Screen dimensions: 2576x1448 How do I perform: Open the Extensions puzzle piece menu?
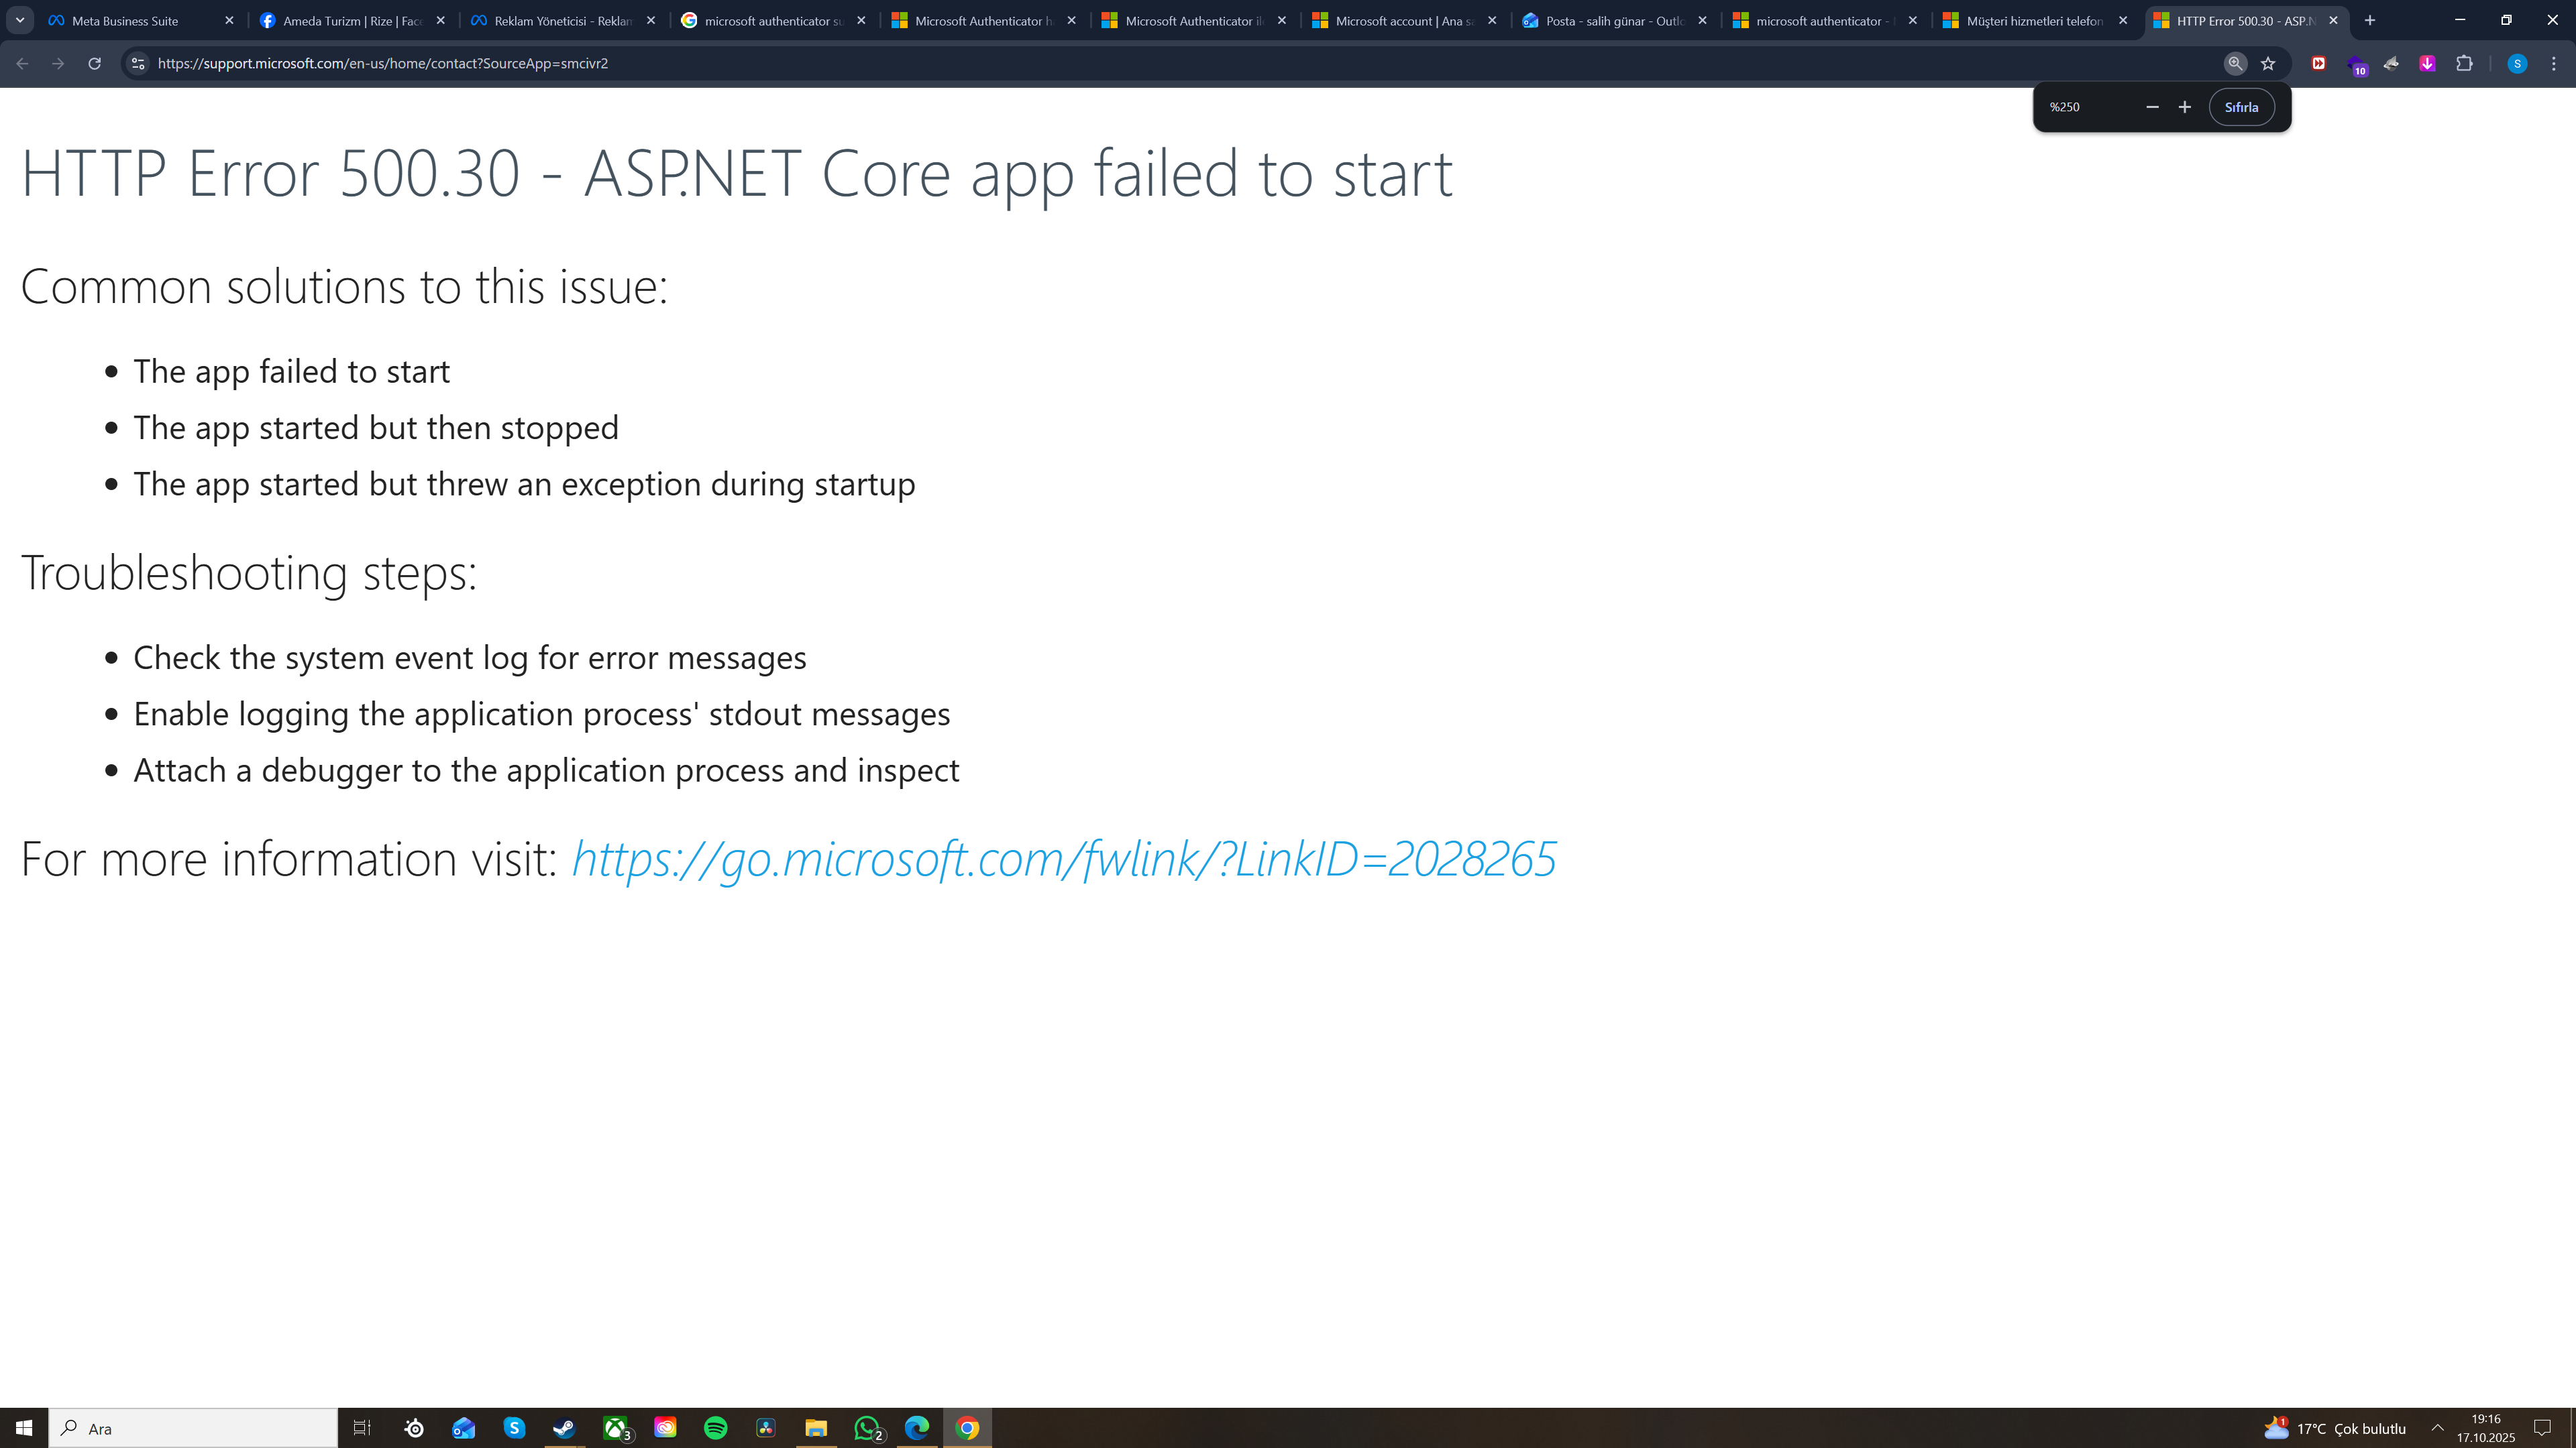tap(2464, 63)
